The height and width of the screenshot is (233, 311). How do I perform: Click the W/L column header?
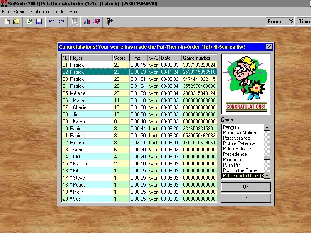pyautogui.click(x=154, y=58)
